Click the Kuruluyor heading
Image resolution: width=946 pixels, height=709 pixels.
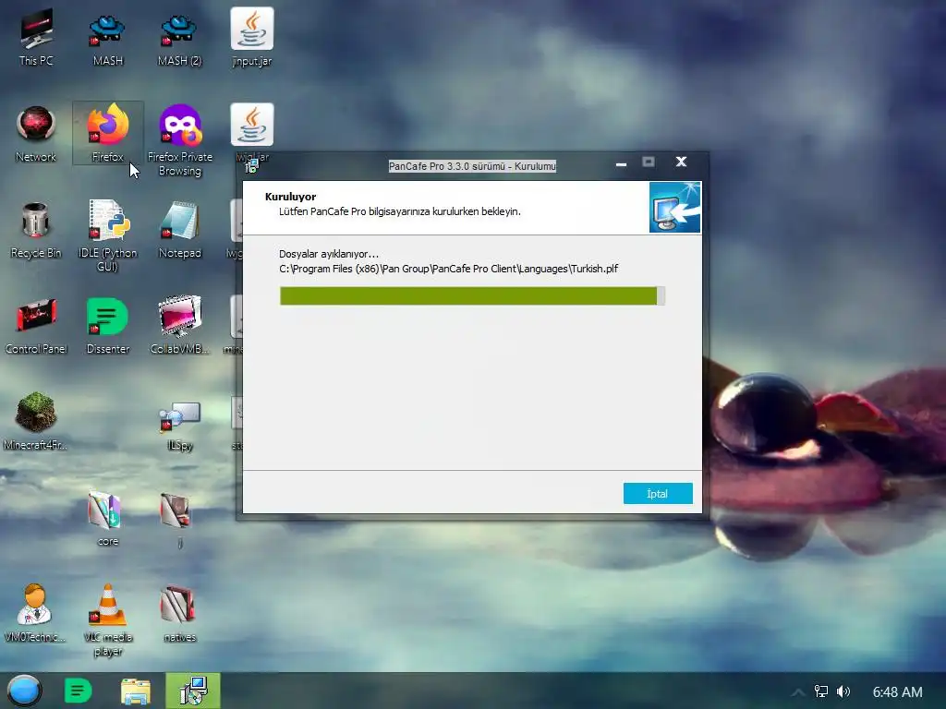point(290,197)
